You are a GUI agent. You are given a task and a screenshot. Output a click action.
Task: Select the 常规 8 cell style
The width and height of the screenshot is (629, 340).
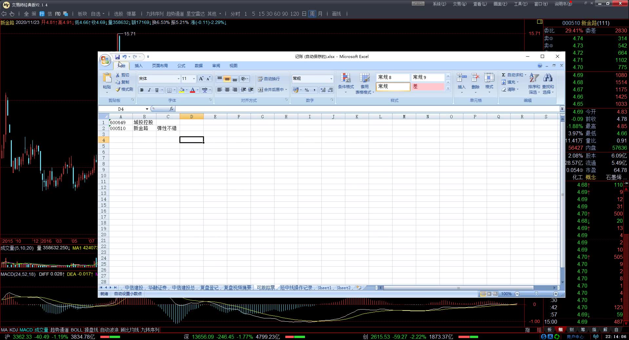(x=393, y=77)
